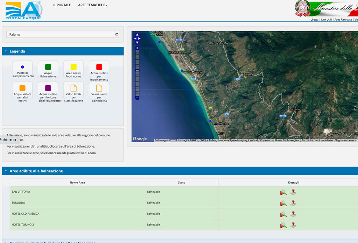Show HOTEL TORINO 2 on map pin icon
The height and width of the screenshot is (243, 358).
293,225
